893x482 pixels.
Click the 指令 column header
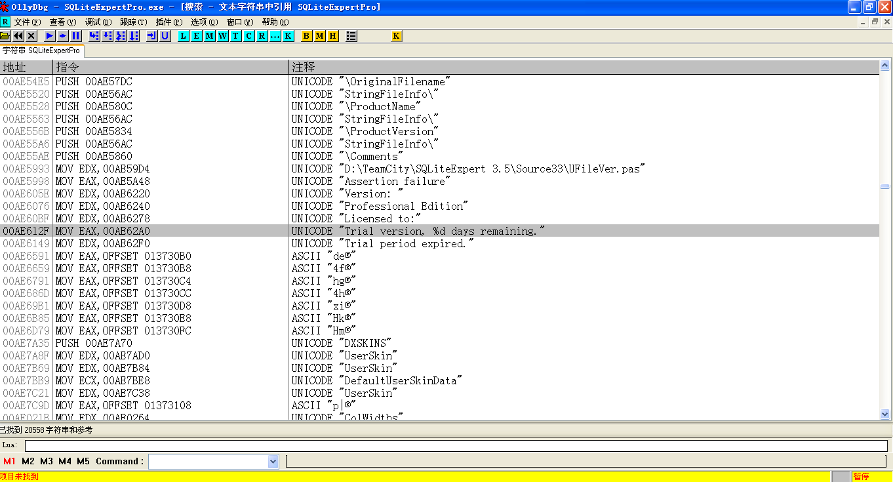[171, 67]
